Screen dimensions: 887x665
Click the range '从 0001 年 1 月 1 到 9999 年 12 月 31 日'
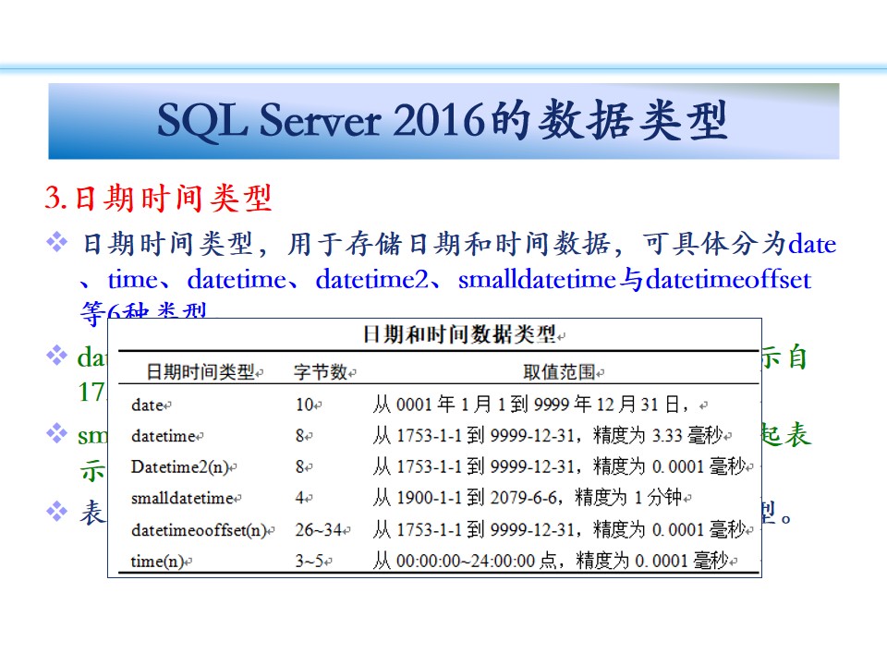(527, 405)
